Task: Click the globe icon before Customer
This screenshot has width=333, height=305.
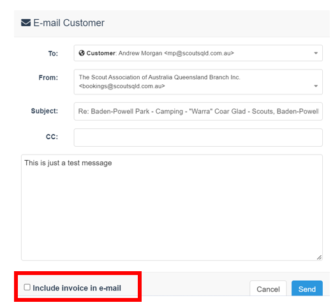Action: (x=82, y=53)
